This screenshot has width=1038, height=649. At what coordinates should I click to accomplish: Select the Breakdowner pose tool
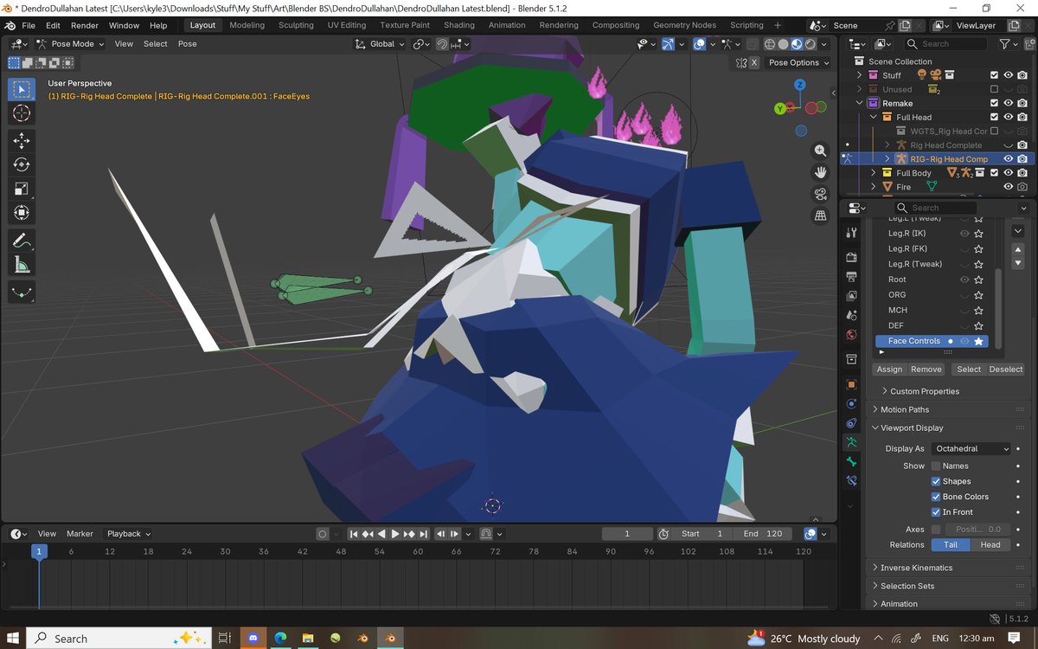[x=22, y=292]
